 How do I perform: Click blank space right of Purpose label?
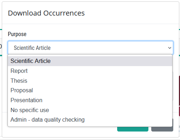pos(99,34)
